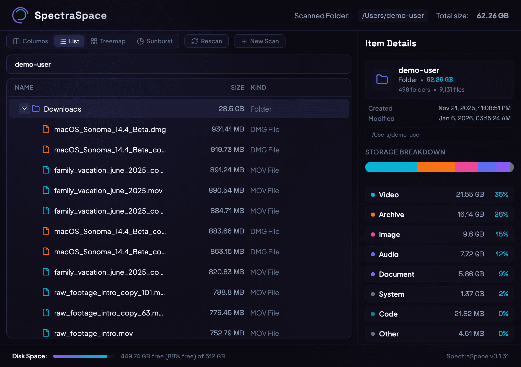Click the 28.5 GB Downloads size
Viewport: 521px width, 367px height.
point(231,109)
